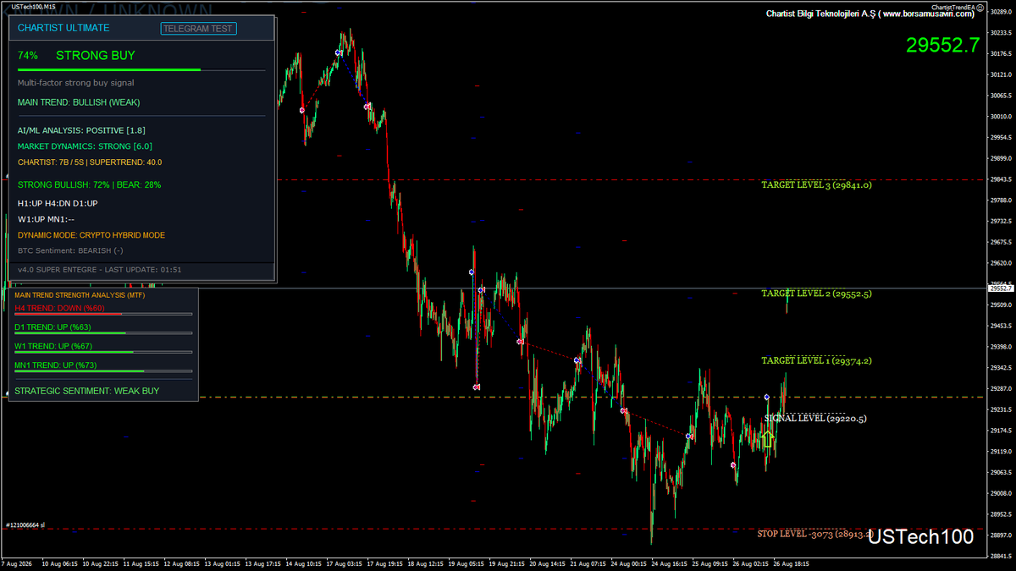Image resolution: width=1016 pixels, height=571 pixels.
Task: Click 'MAIN TREND: BULLISH (WEAK)' line
Action: (x=79, y=102)
